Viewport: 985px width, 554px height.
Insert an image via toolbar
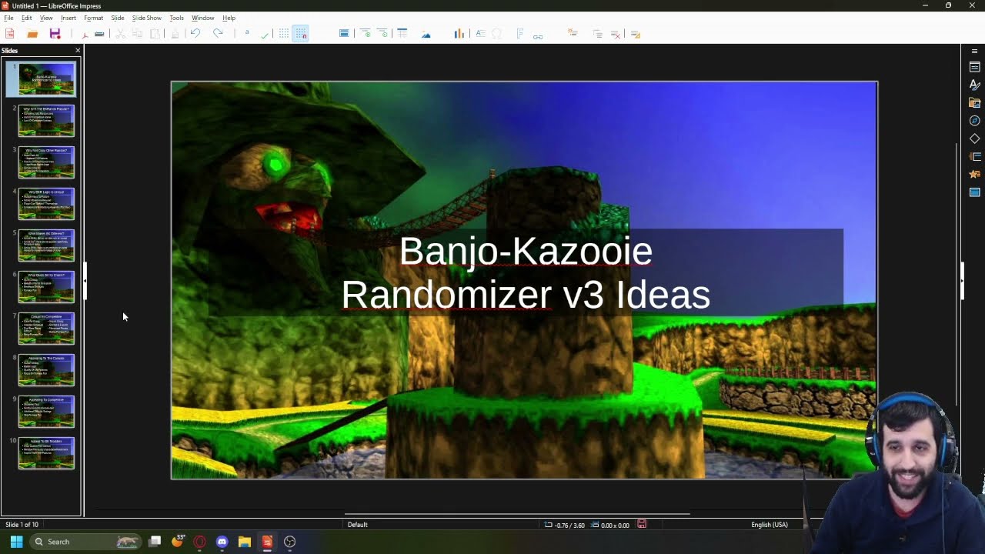click(426, 34)
